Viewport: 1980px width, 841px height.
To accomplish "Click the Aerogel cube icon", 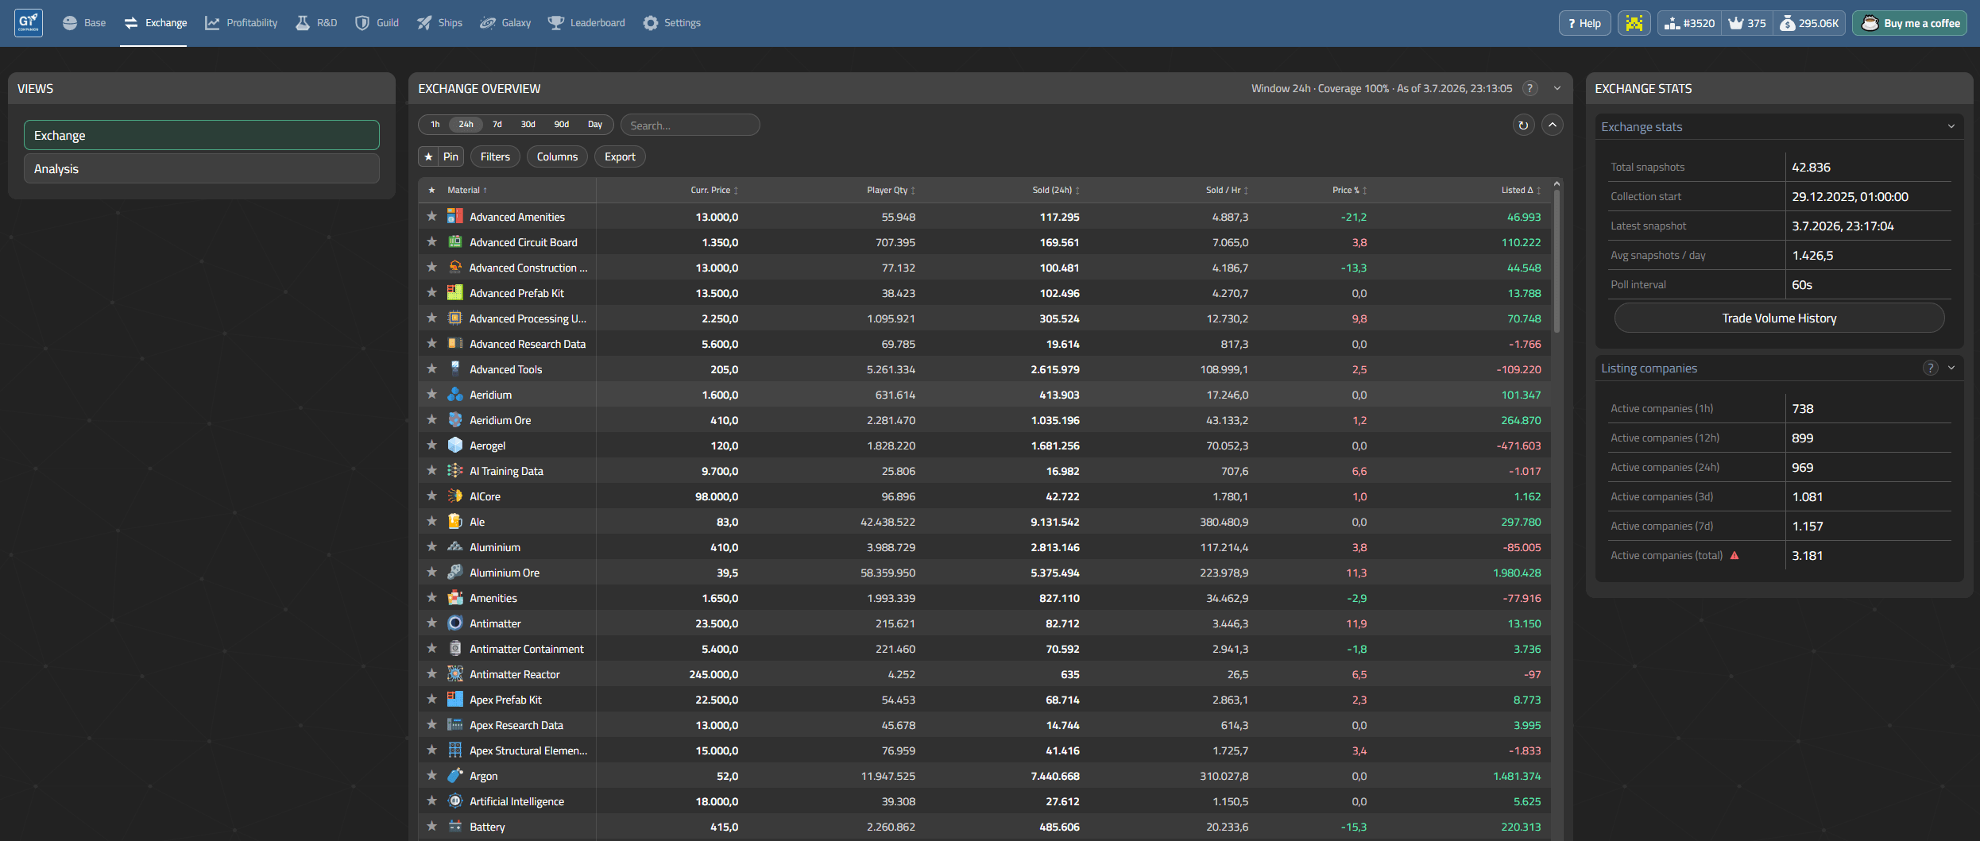I will tap(455, 446).
